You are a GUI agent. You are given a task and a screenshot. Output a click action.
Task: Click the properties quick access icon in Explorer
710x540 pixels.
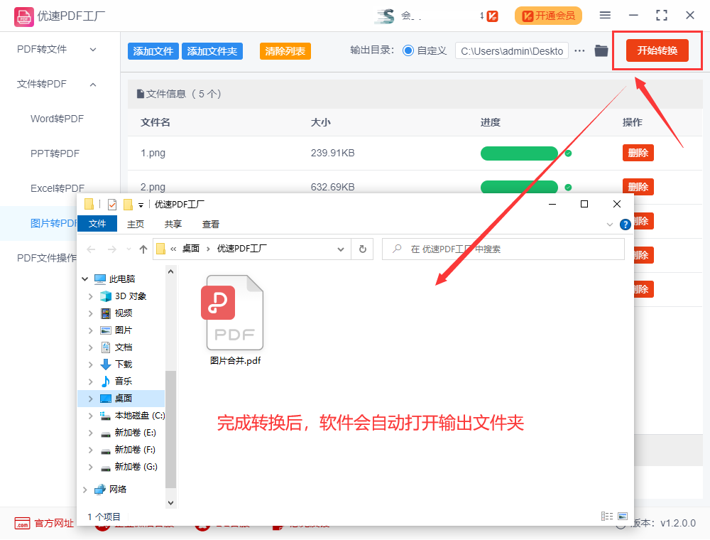click(x=112, y=205)
